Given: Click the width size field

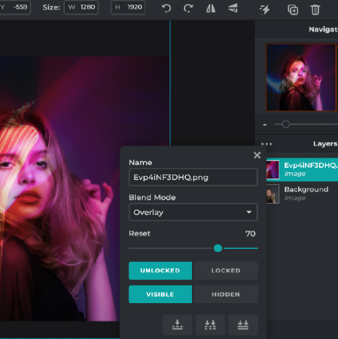Looking at the screenshot, I should point(81,7).
